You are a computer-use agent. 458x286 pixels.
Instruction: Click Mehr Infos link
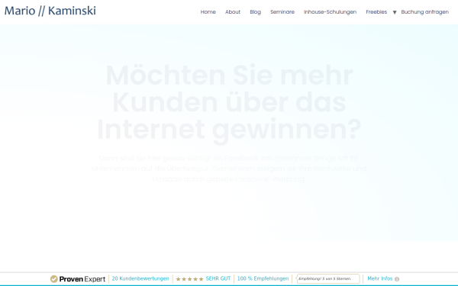379,278
